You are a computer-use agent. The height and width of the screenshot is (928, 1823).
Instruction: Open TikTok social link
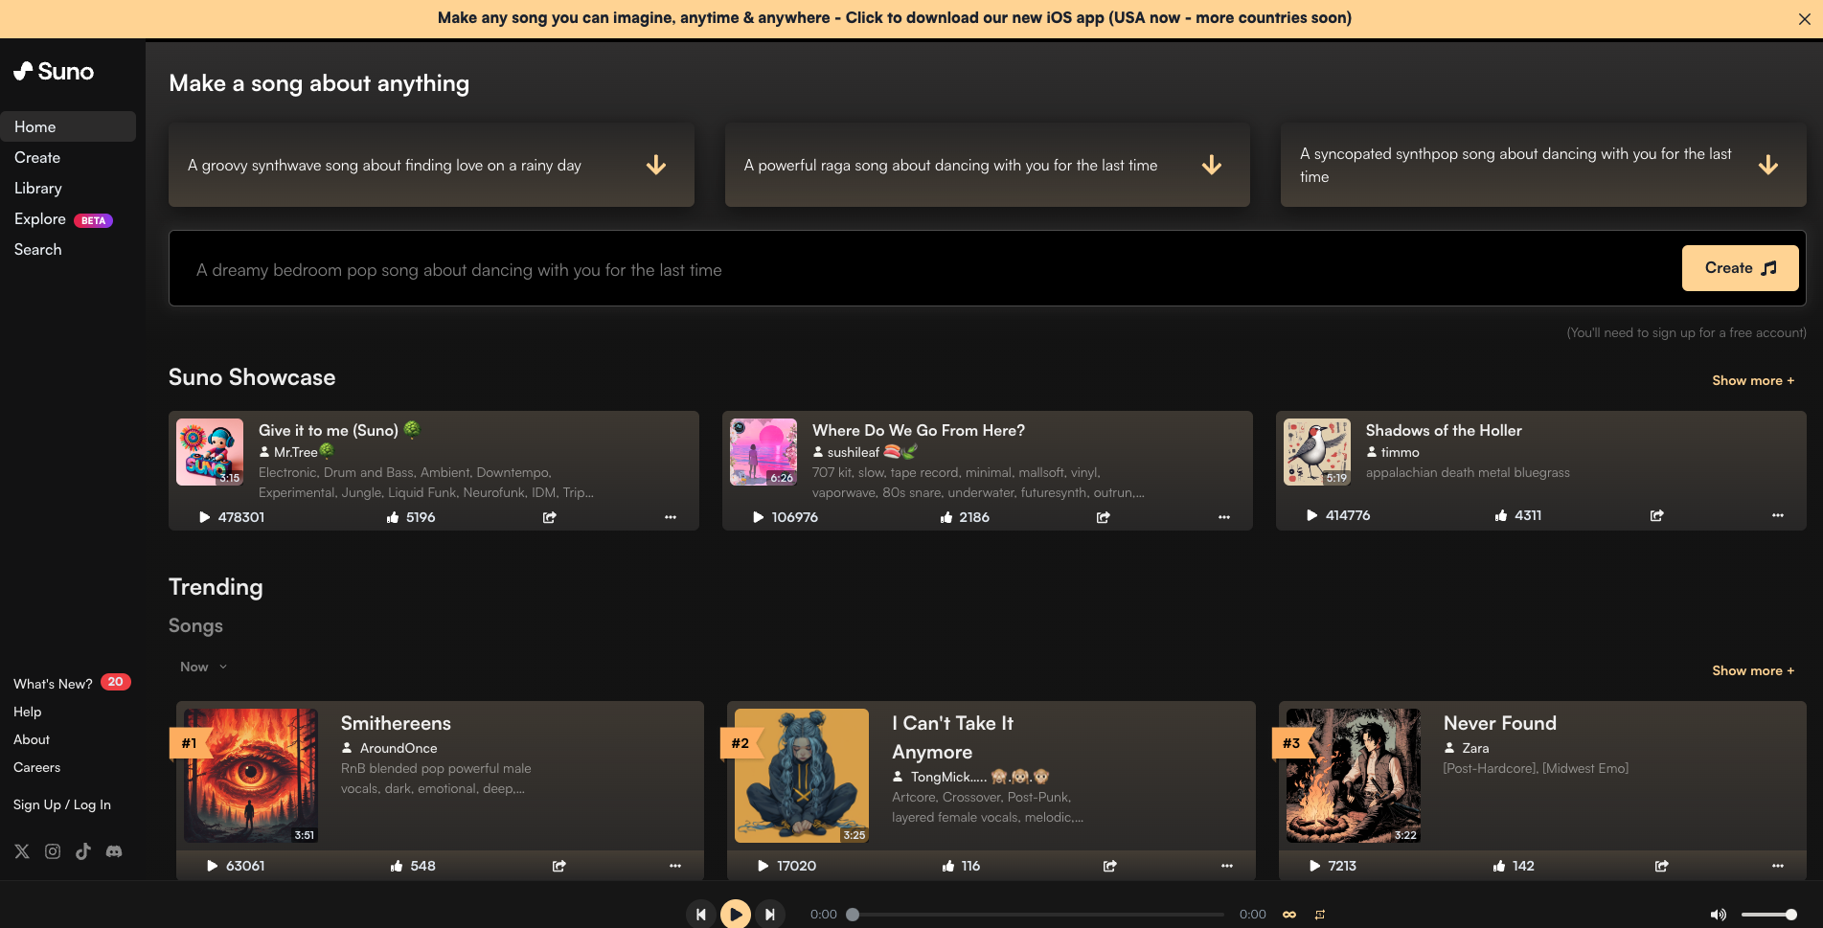pyautogui.click(x=83, y=851)
